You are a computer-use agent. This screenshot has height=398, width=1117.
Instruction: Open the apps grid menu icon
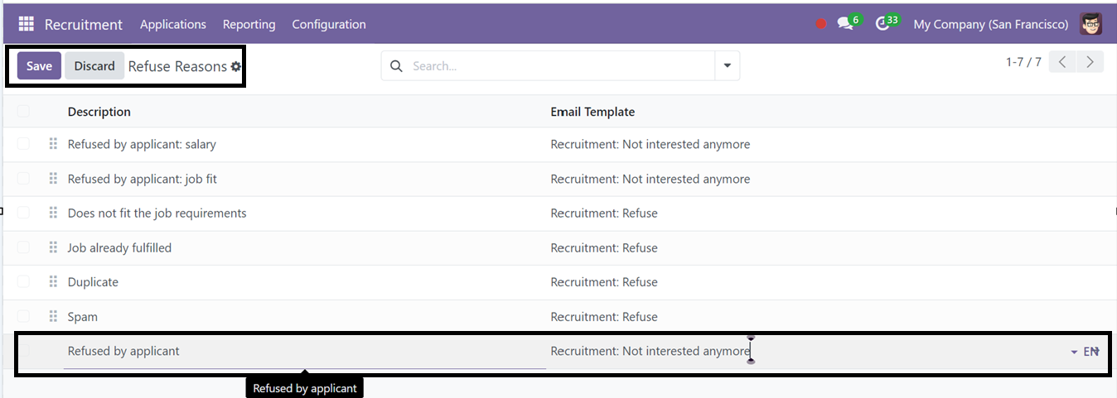pos(26,24)
